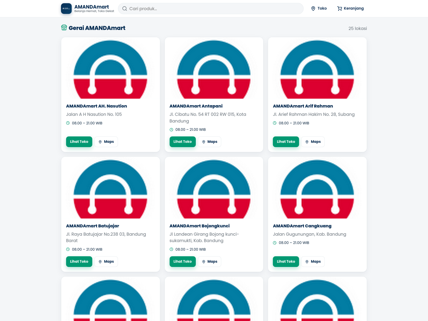Open Maps for AMANDAmart Cangkuang
Image resolution: width=428 pixels, height=321 pixels.
[313, 262]
